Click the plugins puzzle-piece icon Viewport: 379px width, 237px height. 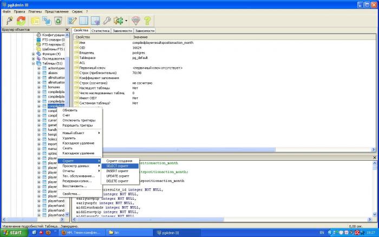click(118, 21)
